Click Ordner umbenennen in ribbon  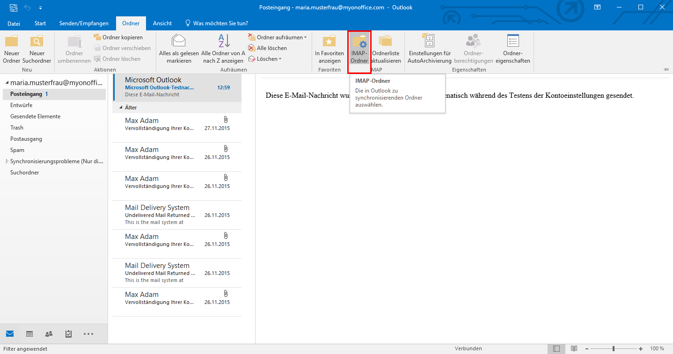point(74,49)
